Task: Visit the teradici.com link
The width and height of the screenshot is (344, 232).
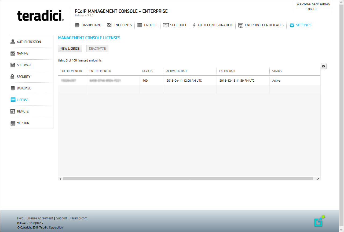Action: [x=79, y=218]
